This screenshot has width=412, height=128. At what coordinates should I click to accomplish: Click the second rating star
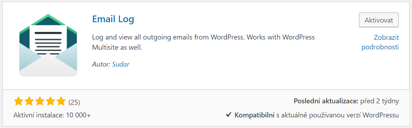pos(29,101)
